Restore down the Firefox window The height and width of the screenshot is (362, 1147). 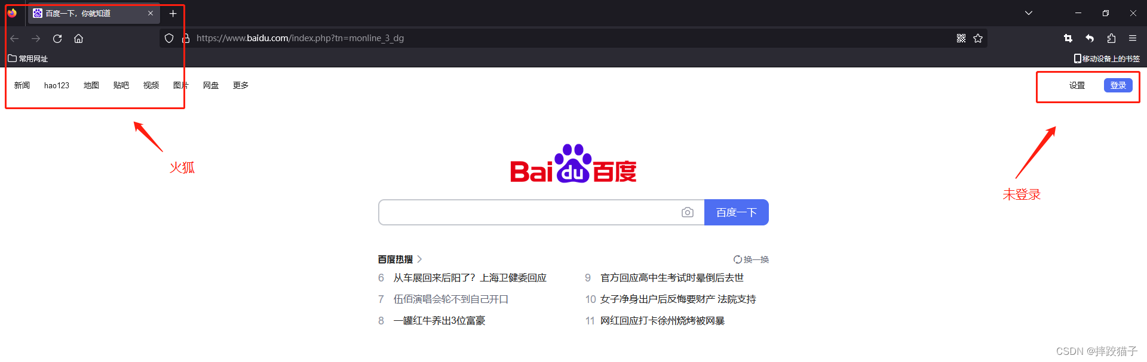1106,13
